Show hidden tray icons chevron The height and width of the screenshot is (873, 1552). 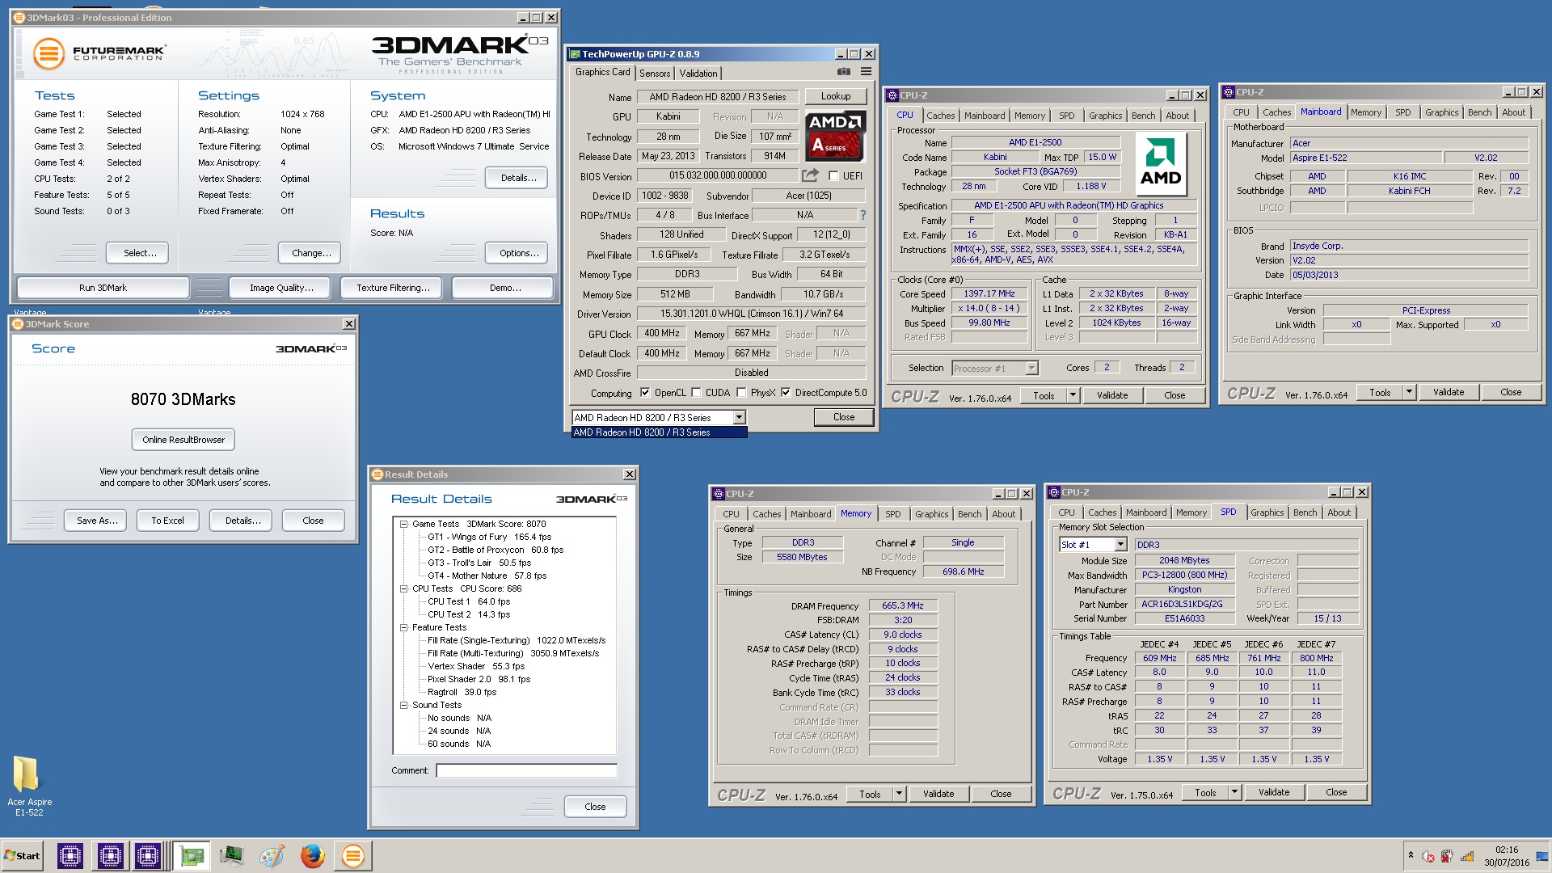[x=1411, y=855]
